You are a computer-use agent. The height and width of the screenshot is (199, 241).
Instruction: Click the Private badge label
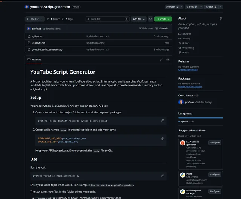click(x=76, y=7)
